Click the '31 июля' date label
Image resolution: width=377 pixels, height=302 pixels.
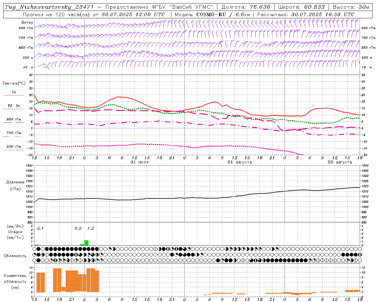click(140, 162)
